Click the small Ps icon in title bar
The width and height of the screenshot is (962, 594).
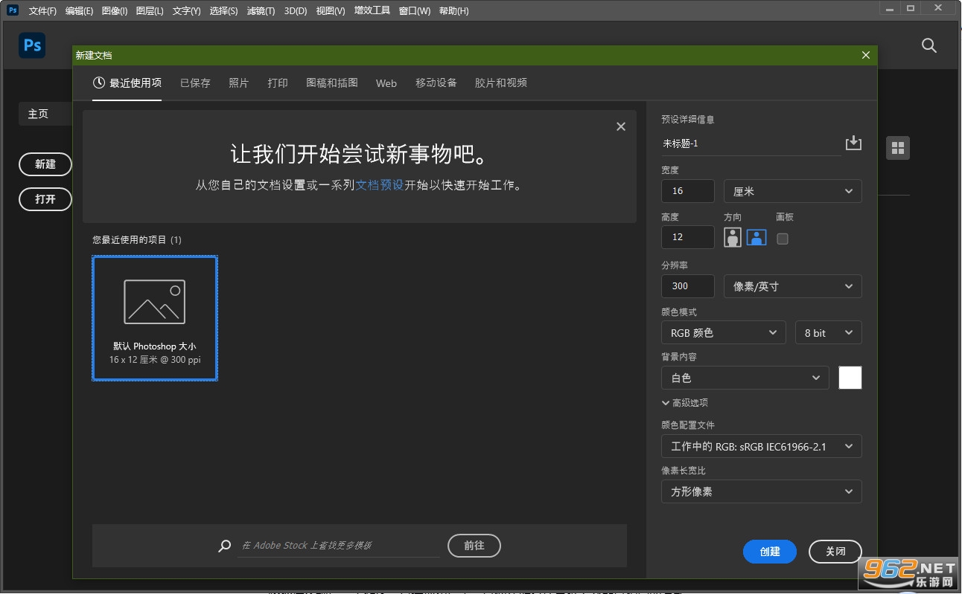pos(12,10)
